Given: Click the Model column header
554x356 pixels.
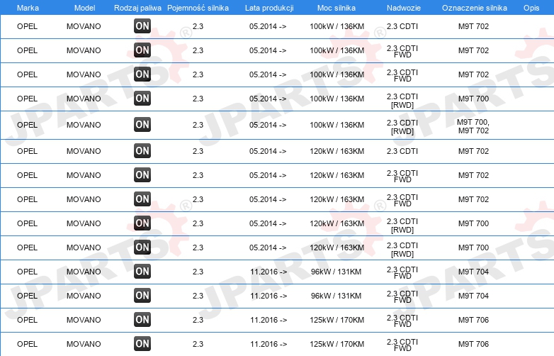Looking at the screenshot, I should [x=84, y=8].
